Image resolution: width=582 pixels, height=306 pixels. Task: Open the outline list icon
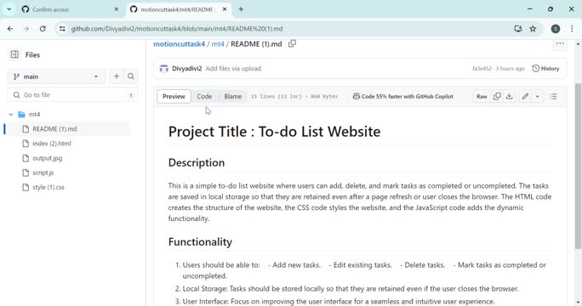[x=553, y=96]
